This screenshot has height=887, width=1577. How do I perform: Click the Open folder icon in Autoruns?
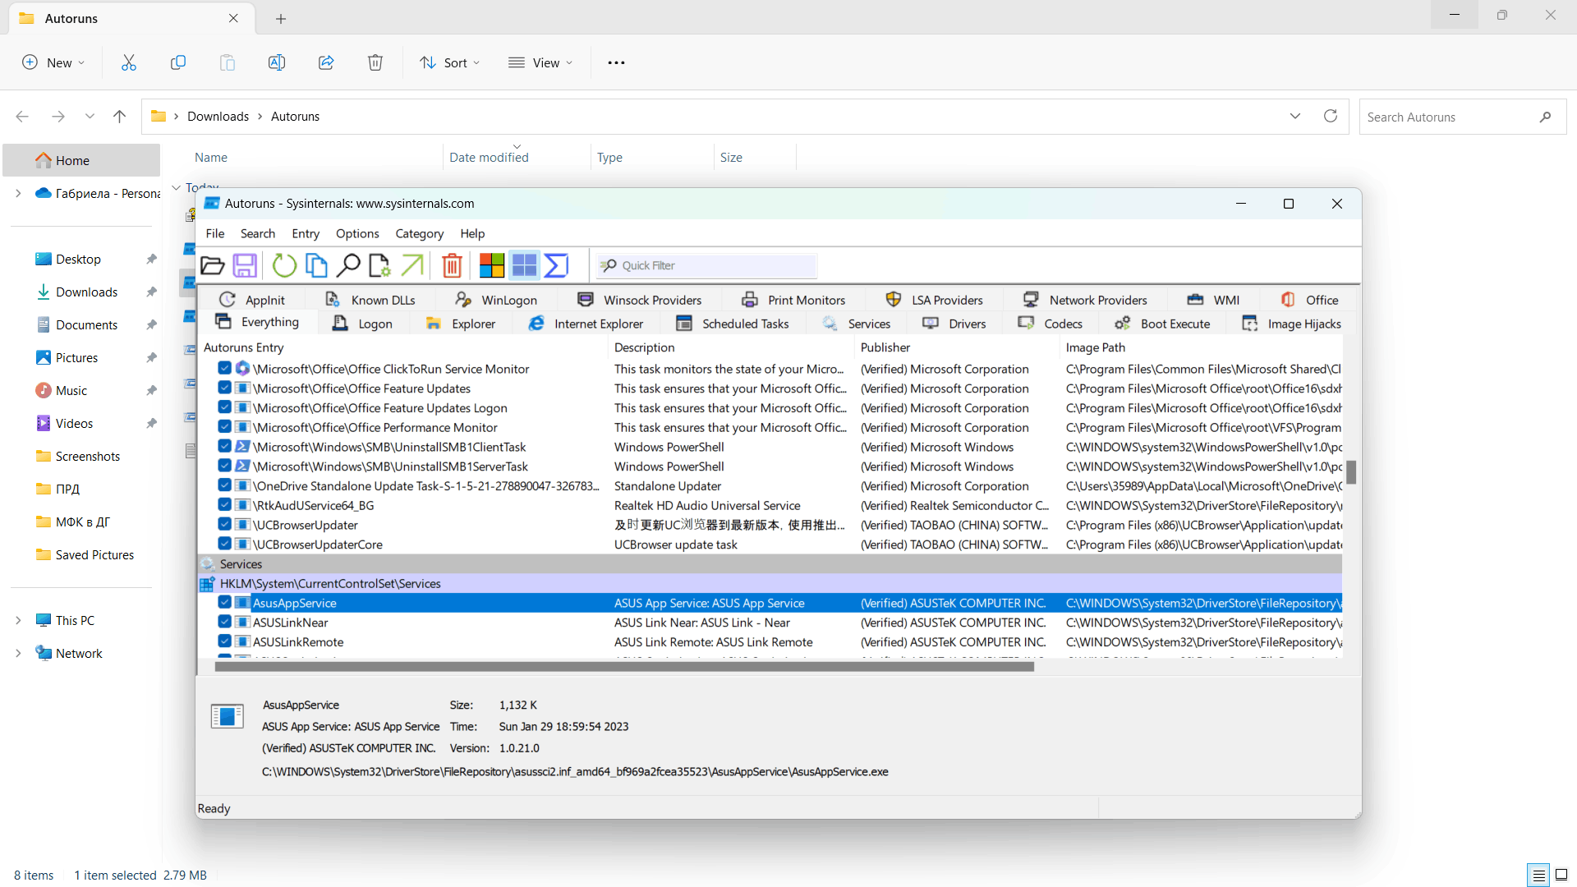(213, 265)
